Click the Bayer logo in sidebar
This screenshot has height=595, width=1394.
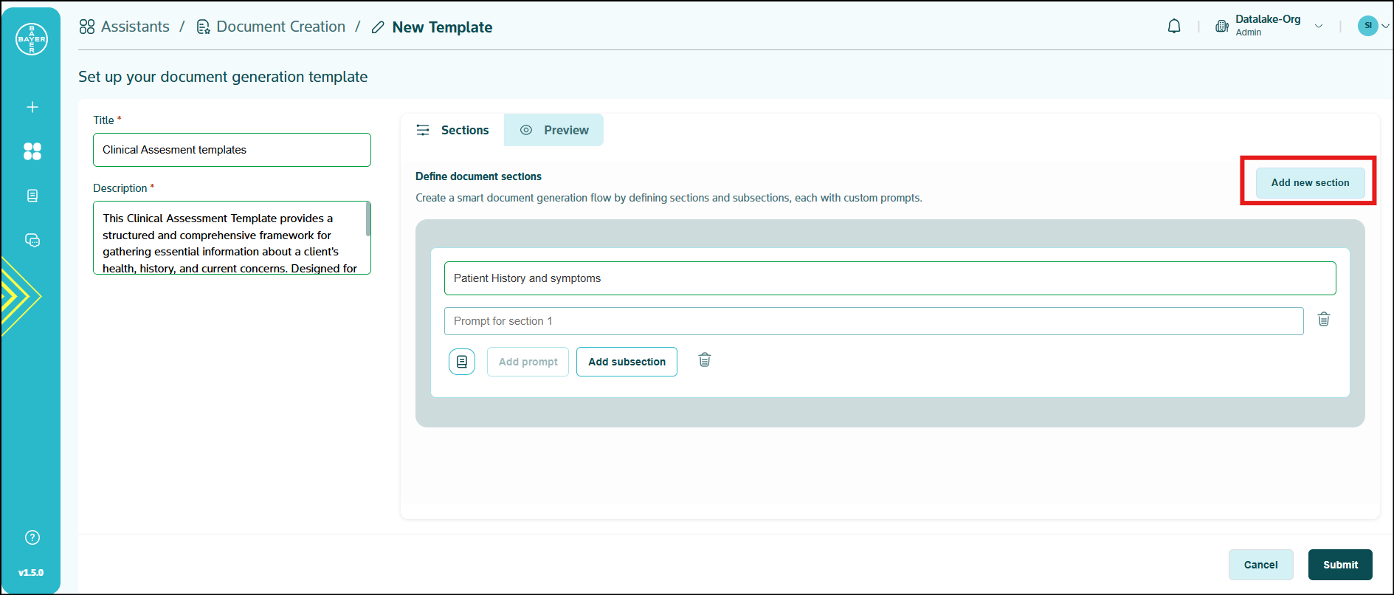[x=32, y=39]
